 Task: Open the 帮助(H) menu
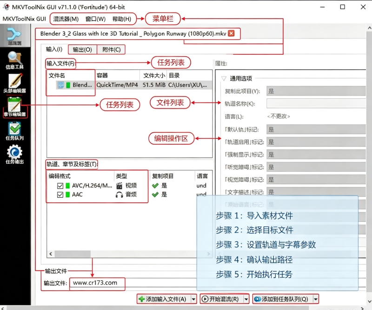(x=122, y=19)
